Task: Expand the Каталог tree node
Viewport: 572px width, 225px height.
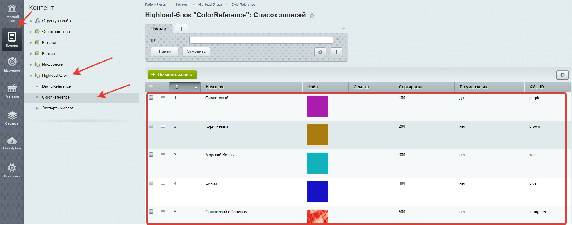Action: coord(31,43)
